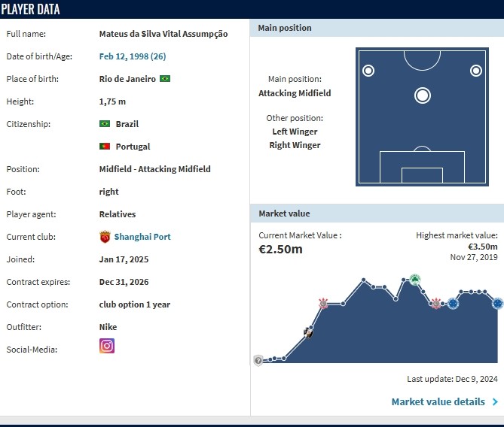Image resolution: width=504 pixels, height=427 pixels.
Task: Select the Attacking Midfield marker on the pitch
Action: coord(423,95)
